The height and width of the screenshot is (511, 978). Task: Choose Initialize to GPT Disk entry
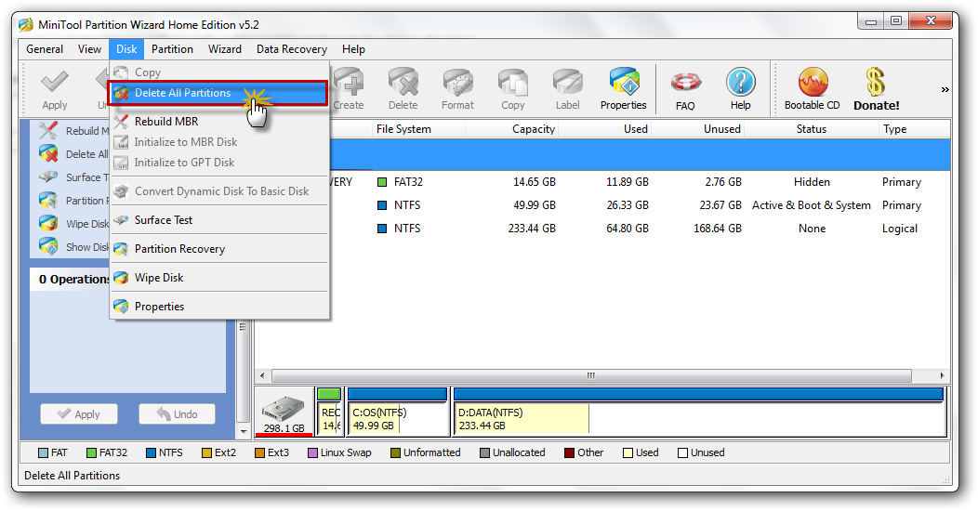pos(218,163)
